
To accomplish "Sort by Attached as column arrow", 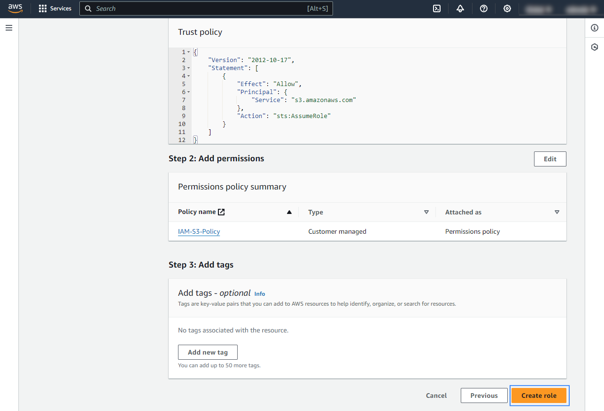I will [557, 212].
